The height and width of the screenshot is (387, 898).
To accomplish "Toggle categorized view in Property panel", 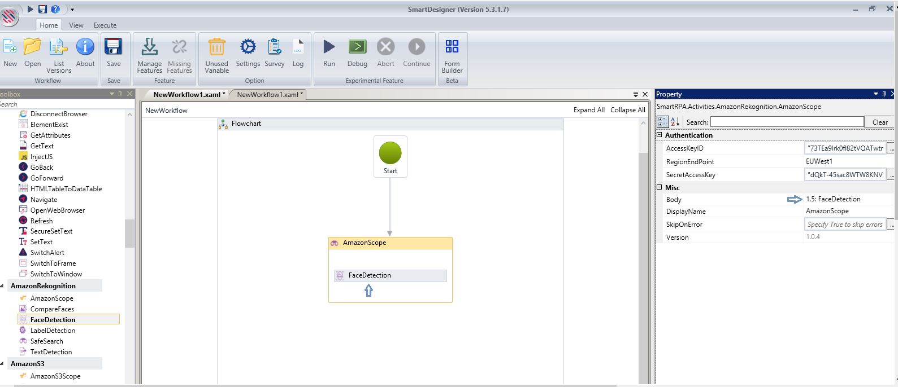I will pyautogui.click(x=663, y=122).
